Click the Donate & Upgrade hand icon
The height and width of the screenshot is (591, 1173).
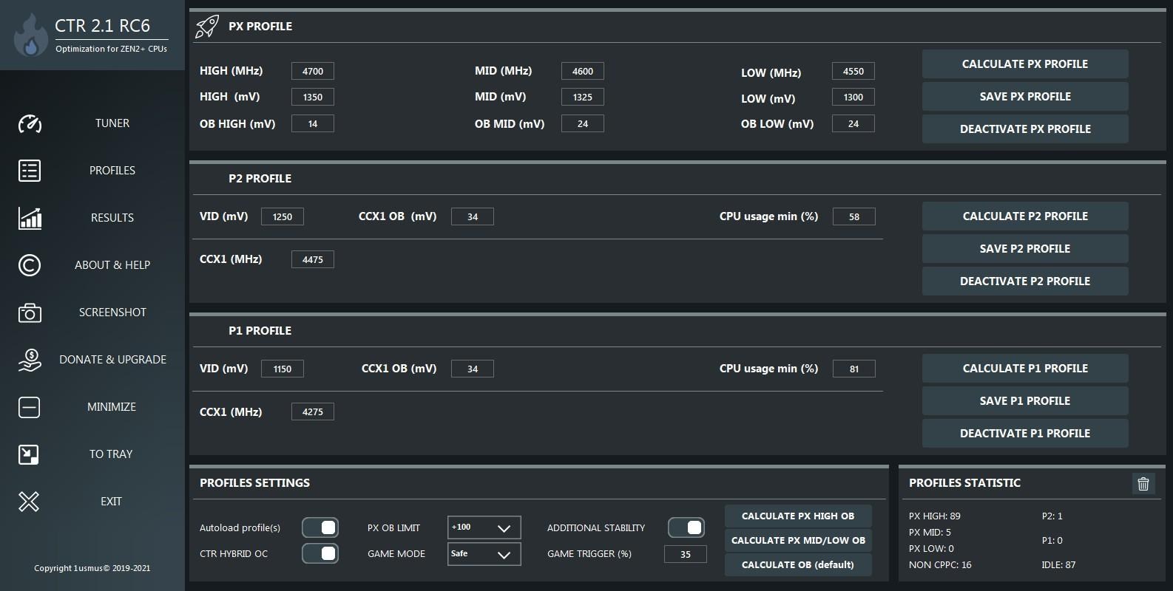pos(30,360)
